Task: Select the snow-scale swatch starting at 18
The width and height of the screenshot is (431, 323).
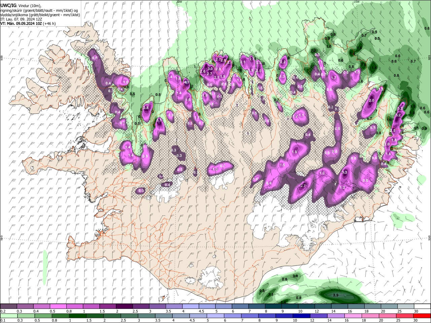Action: 373,307
